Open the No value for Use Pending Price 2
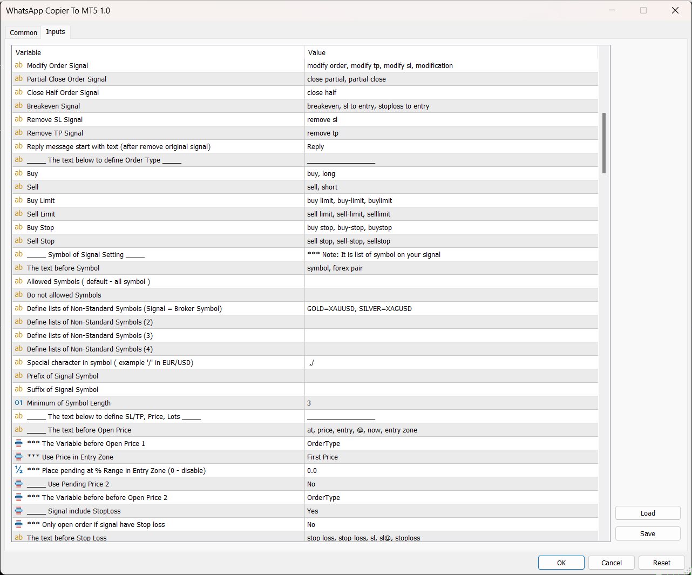This screenshot has height=575, width=692. click(x=451, y=484)
